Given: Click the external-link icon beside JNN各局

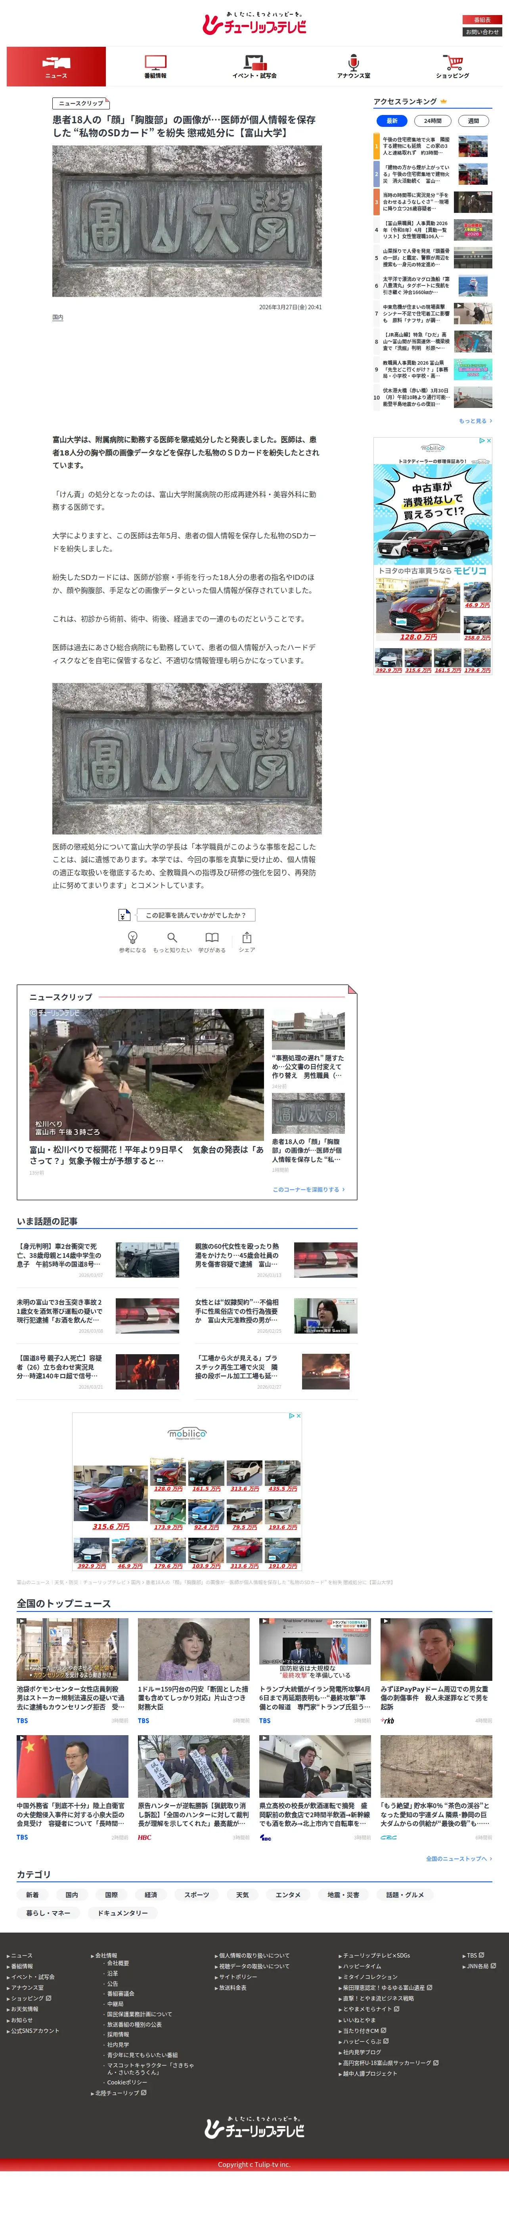Looking at the screenshot, I should click(x=494, y=1966).
